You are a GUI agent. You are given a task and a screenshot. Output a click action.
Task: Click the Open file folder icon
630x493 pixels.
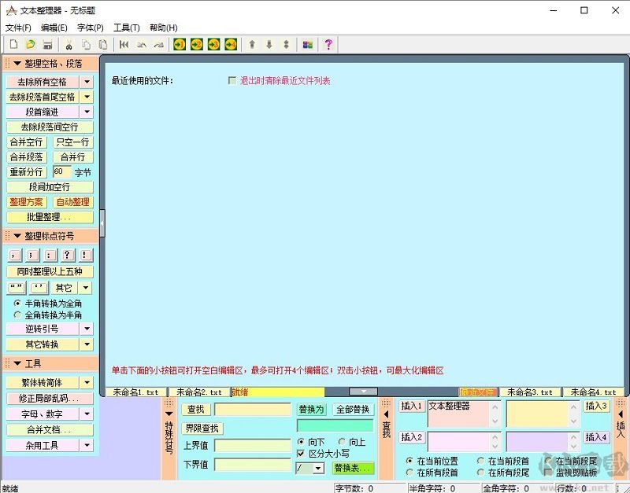point(31,45)
